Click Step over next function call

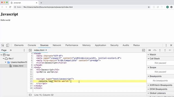[x=155, y=50]
